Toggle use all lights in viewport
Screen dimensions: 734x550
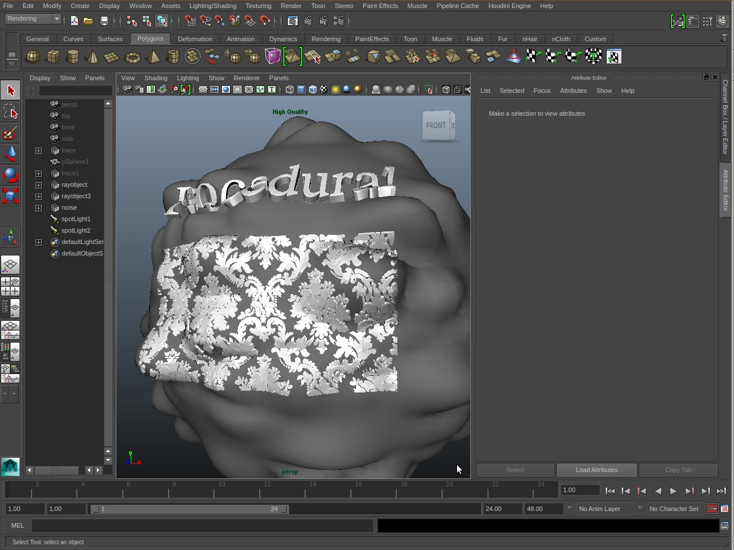click(x=335, y=89)
